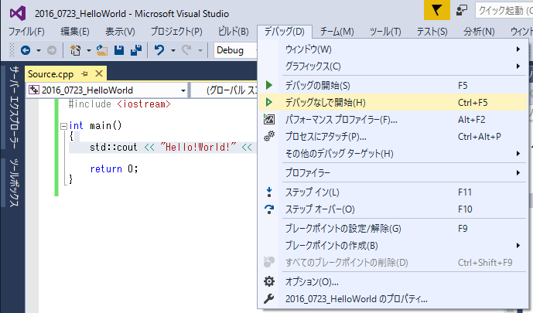
Task: Click the Redo arrow icon
Action: (x=186, y=50)
